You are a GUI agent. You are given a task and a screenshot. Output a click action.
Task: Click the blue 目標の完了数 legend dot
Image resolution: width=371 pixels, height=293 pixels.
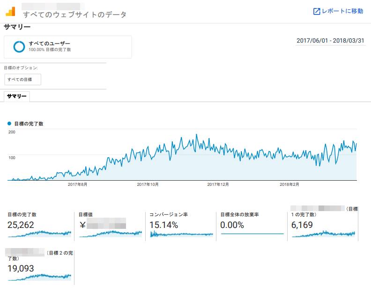point(9,124)
